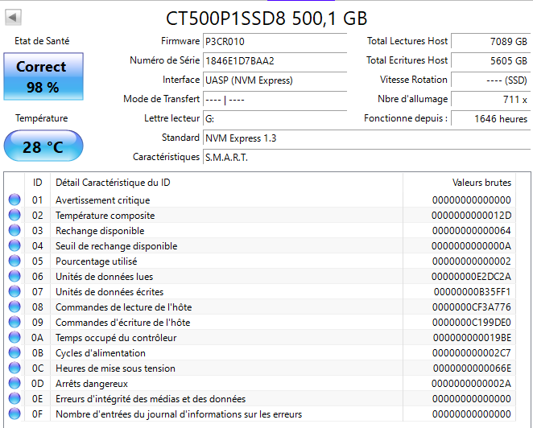Click raw value 0000000C199DE0
533x428 pixels.
click(472, 323)
